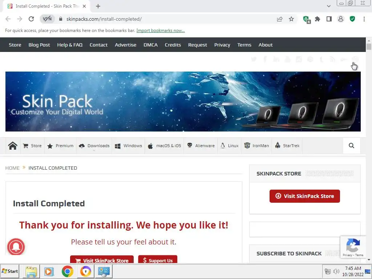The width and height of the screenshot is (372, 279).
Task: Open the StarTrek navigation item
Action: pos(287,146)
